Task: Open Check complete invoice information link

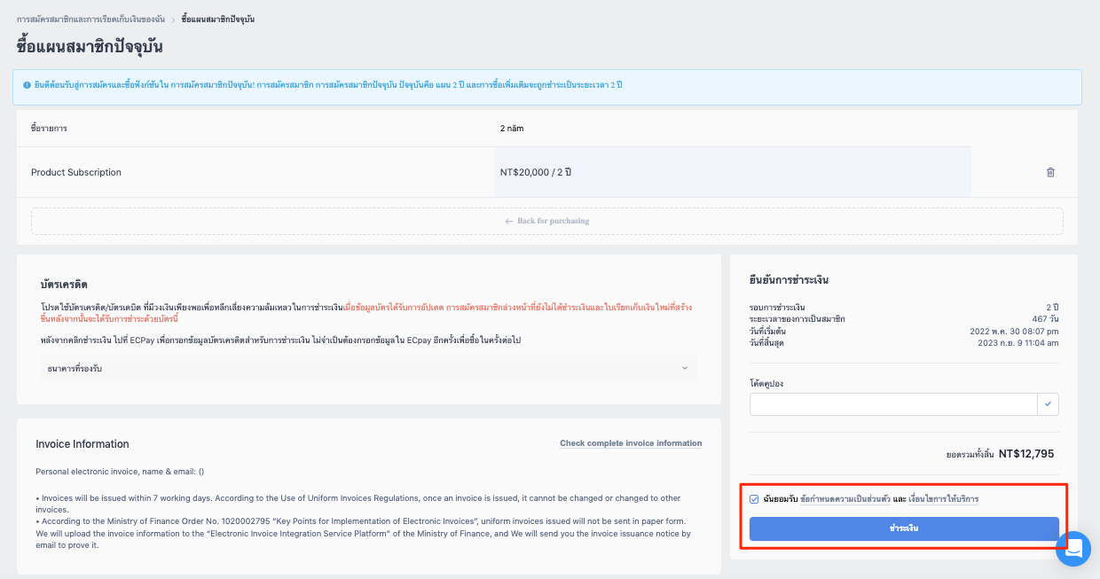Action: tap(631, 443)
